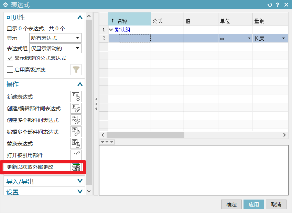
Task: Click the 默认组 group name text
Action: pyautogui.click(x=122, y=30)
